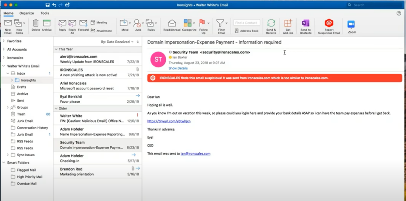Toggle sort order arrow in message list

pos(138,42)
